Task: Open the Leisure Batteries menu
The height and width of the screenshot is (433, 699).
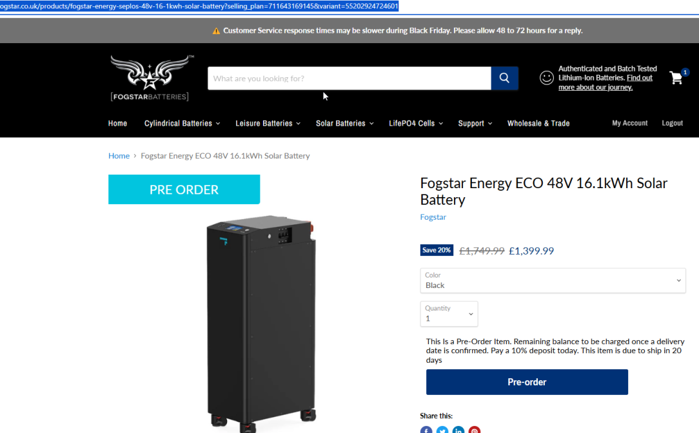Action: coord(268,124)
